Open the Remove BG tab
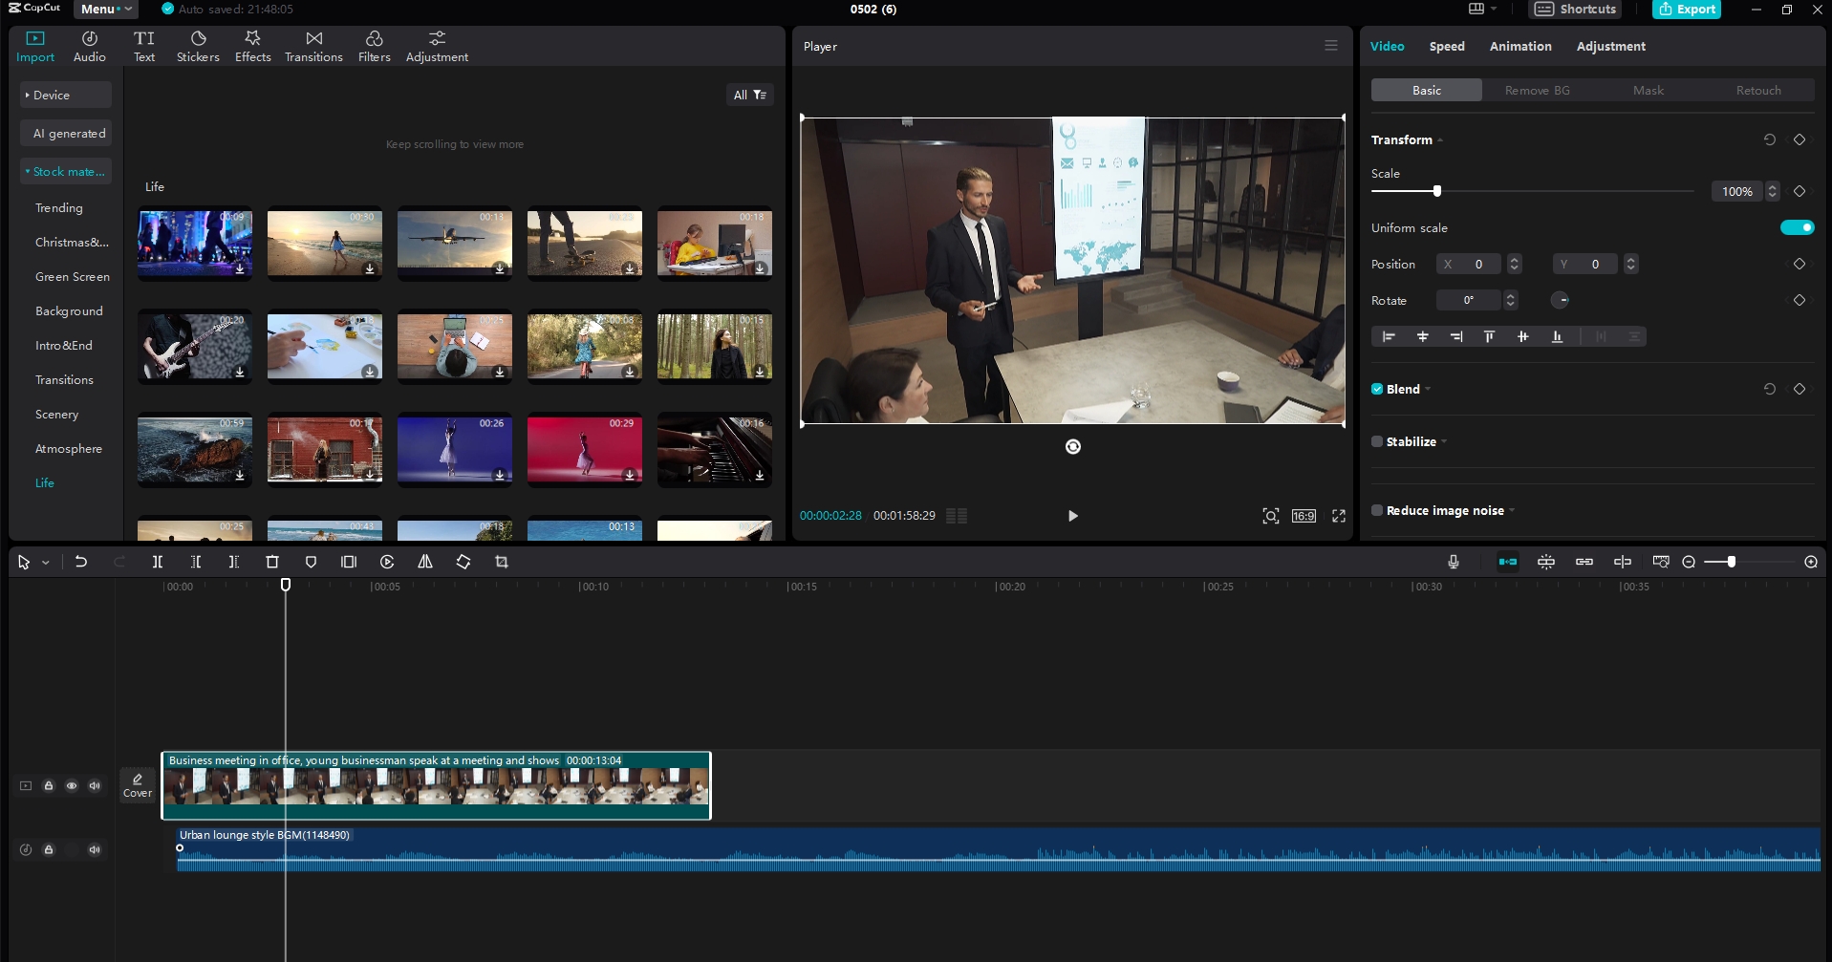1832x962 pixels. coord(1536,89)
